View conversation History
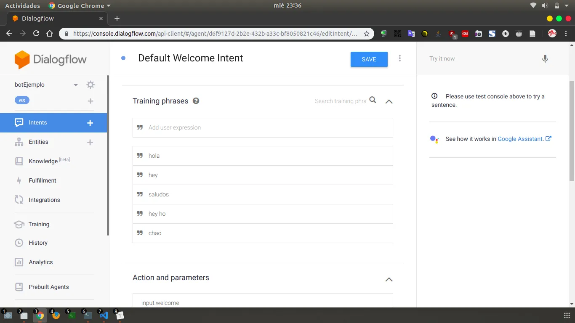The height and width of the screenshot is (323, 575). [38, 243]
